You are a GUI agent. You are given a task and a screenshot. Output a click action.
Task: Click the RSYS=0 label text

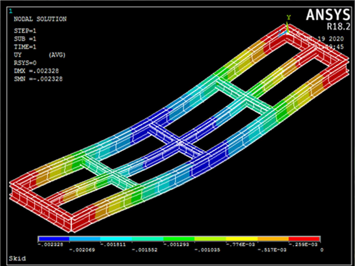click(x=24, y=63)
